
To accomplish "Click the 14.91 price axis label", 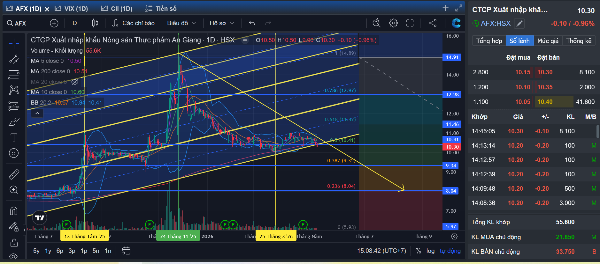I will coord(452,57).
